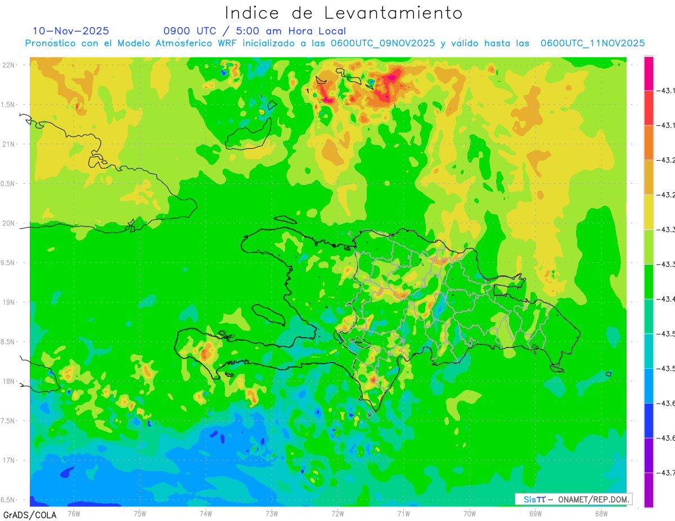Viewport: 675px width, 521px height.
Task: Click the '70W' longitude label
Action: coord(470,513)
